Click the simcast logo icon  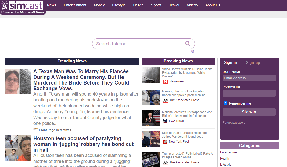coord(23,5)
